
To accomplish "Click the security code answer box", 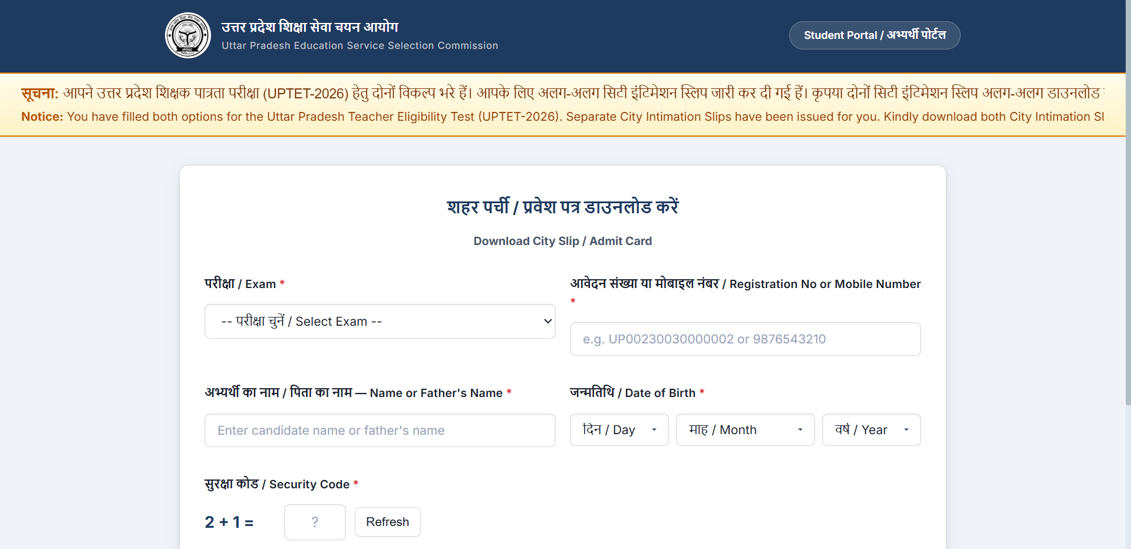I will 315,522.
